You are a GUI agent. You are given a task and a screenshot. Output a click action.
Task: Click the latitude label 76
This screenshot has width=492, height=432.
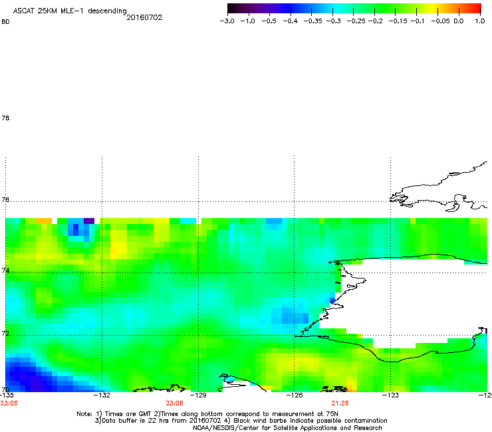click(5, 199)
